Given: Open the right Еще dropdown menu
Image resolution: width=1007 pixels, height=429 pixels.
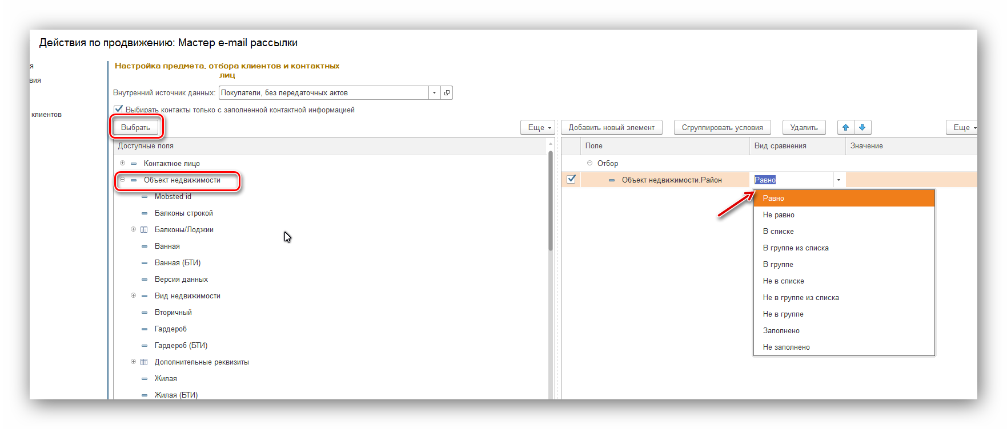Looking at the screenshot, I should point(963,128).
